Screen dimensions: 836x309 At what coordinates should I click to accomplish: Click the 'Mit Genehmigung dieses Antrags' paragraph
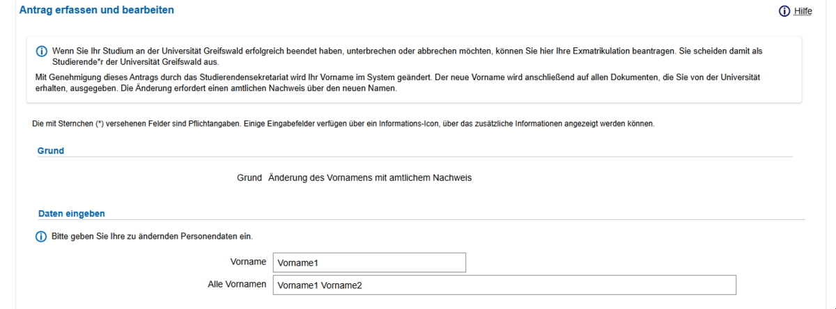pos(398,84)
